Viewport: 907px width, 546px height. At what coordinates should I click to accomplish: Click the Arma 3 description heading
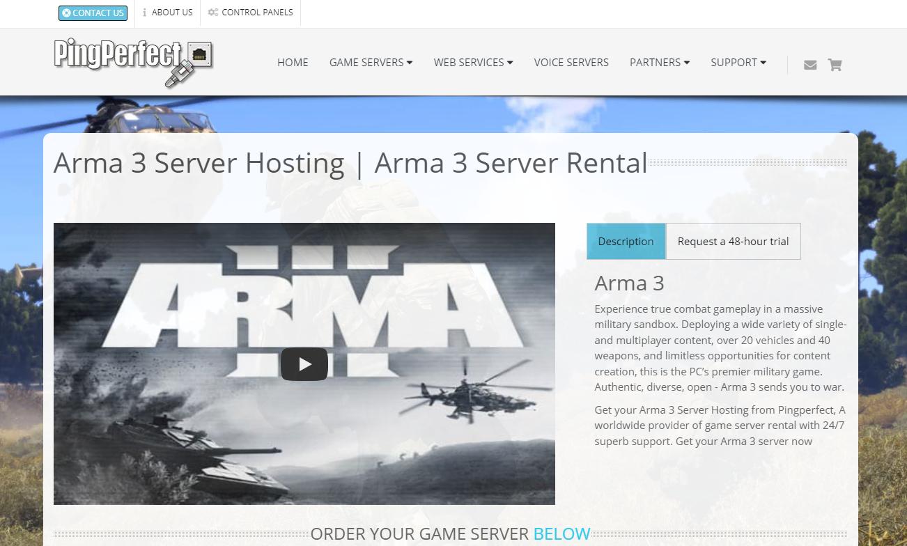tap(629, 283)
